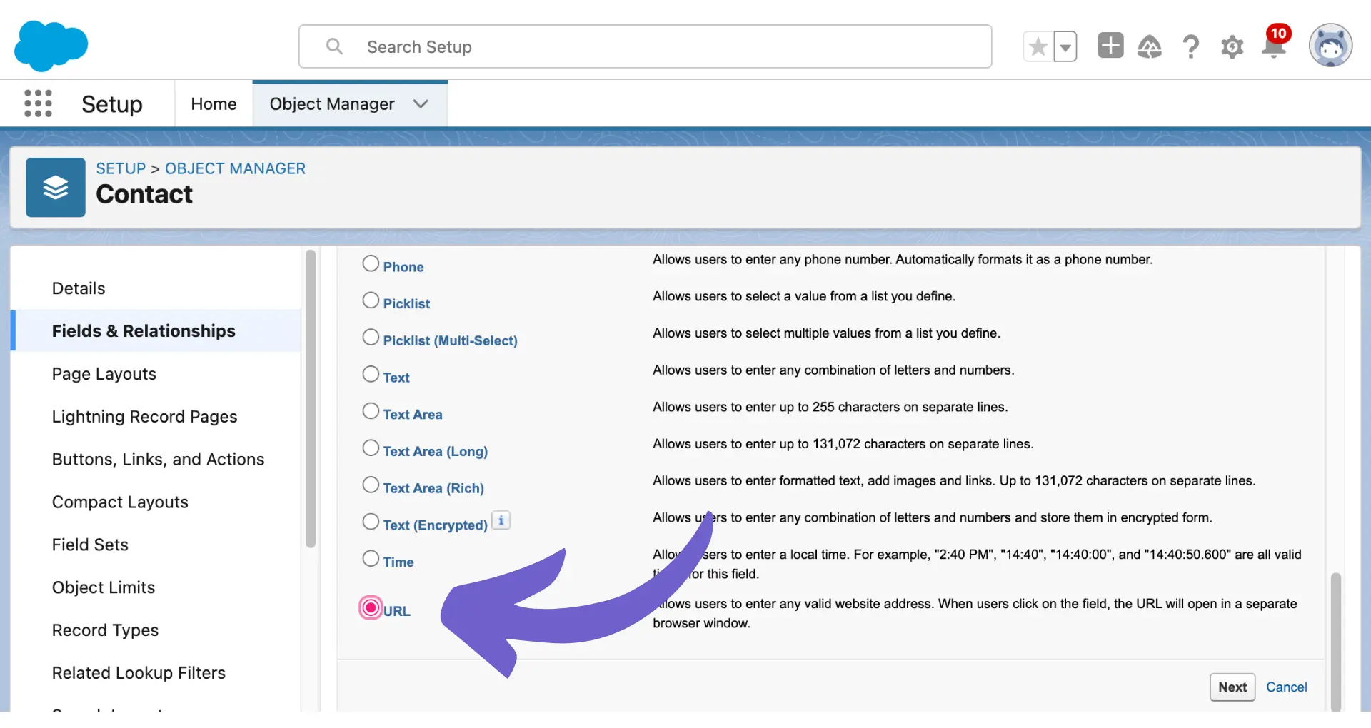Open Compact Layouts in the sidebar

tap(120, 502)
